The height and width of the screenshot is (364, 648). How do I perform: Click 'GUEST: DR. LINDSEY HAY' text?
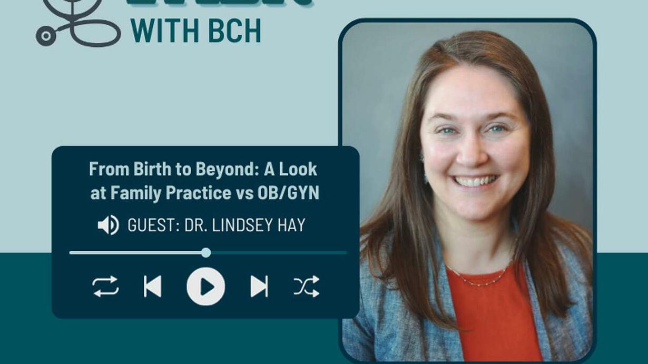pos(217,225)
